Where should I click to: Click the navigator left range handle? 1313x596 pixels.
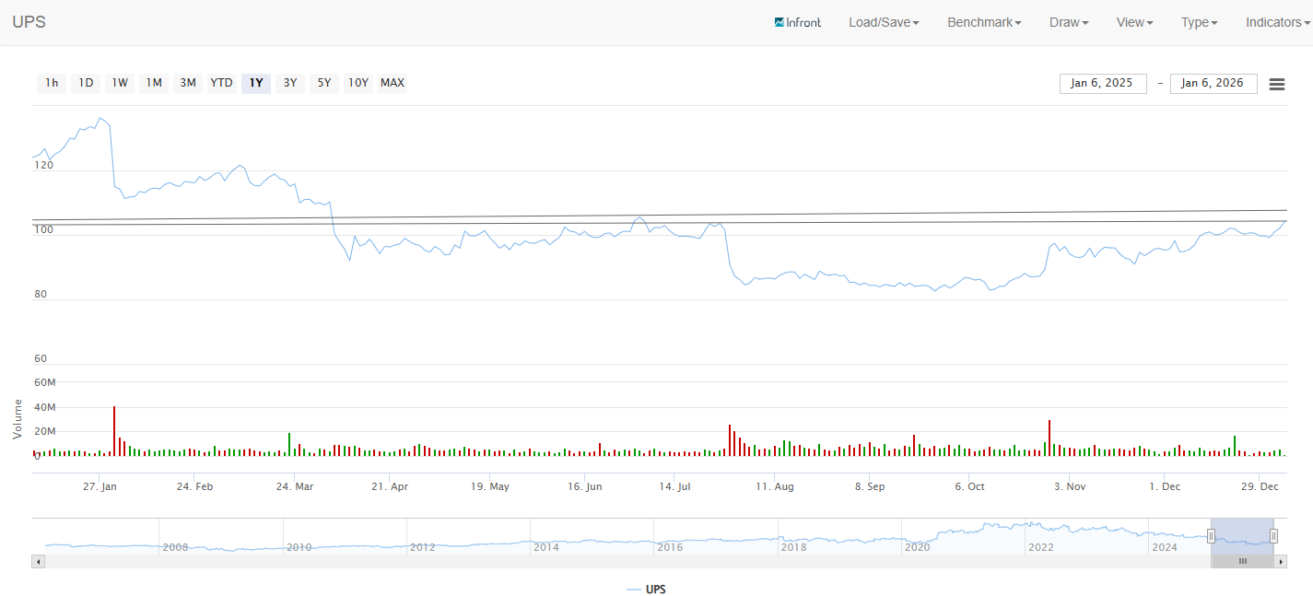[1212, 536]
